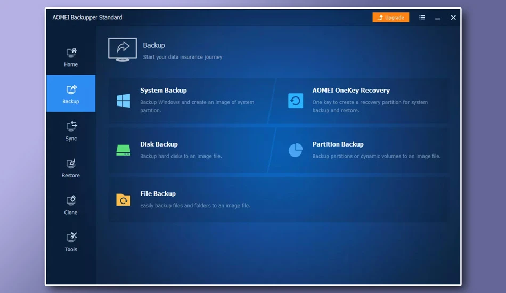Image resolution: width=506 pixels, height=293 pixels.
Task: Click the Backup header monitor icon
Action: point(123,50)
